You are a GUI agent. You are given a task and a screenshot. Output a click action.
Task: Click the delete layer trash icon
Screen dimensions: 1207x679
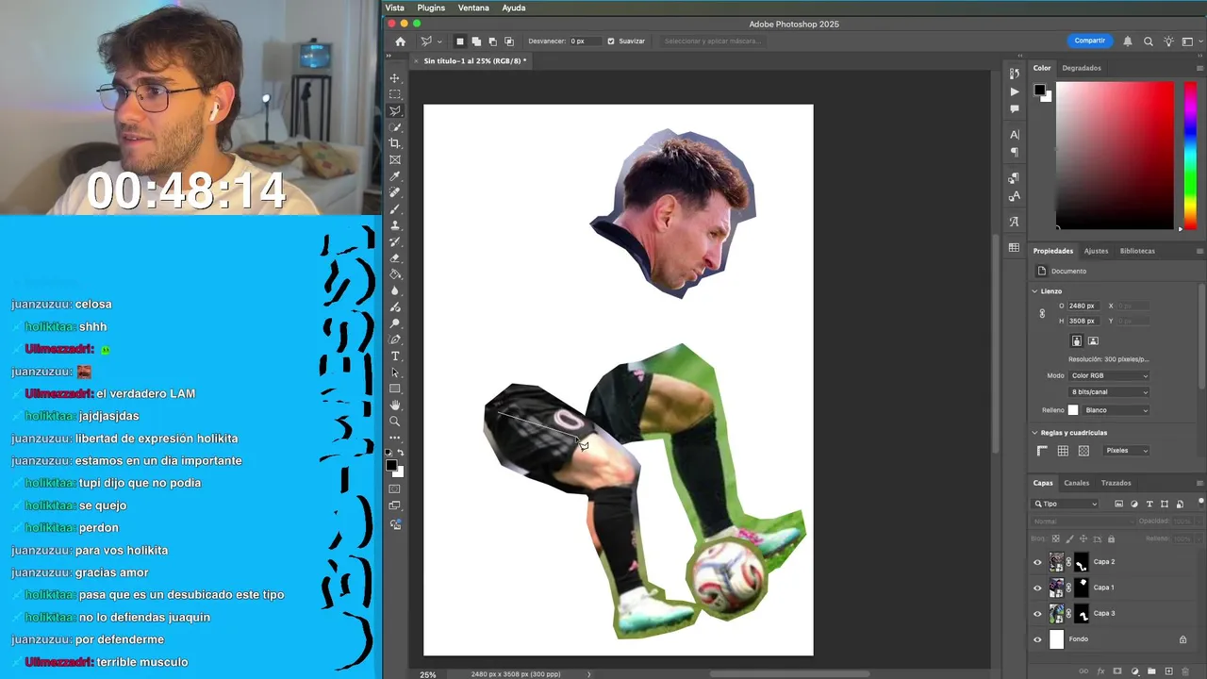coord(1185,671)
